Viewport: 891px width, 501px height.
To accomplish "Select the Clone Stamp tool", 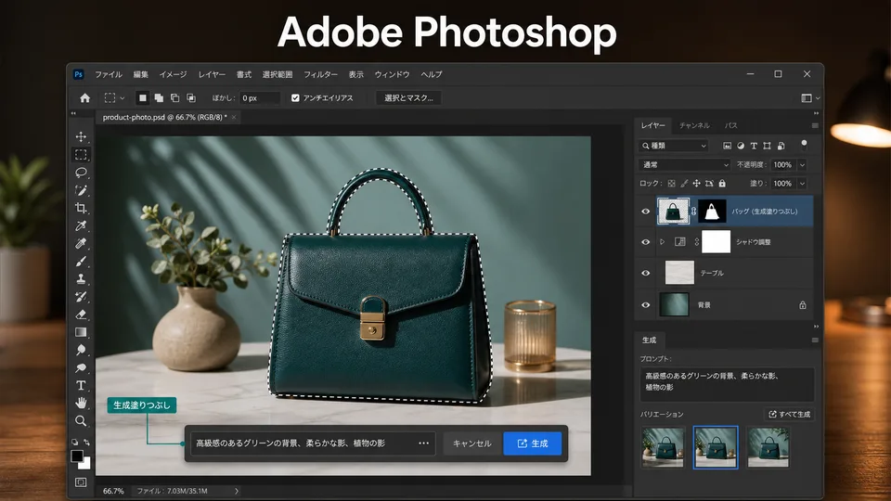I will [x=81, y=279].
